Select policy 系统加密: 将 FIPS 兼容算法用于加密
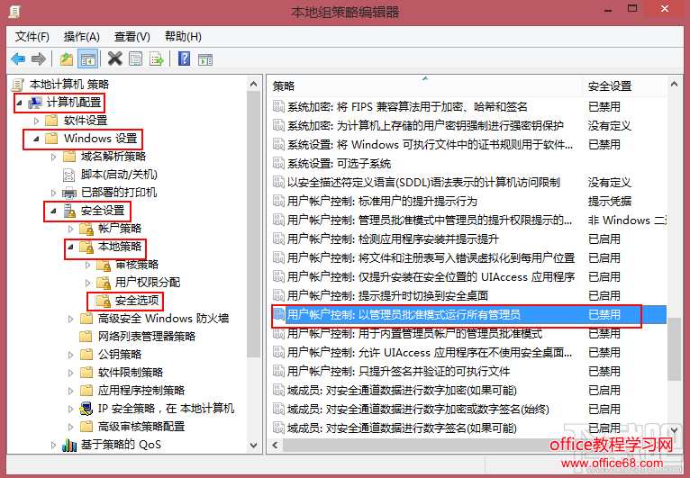 coord(469,107)
